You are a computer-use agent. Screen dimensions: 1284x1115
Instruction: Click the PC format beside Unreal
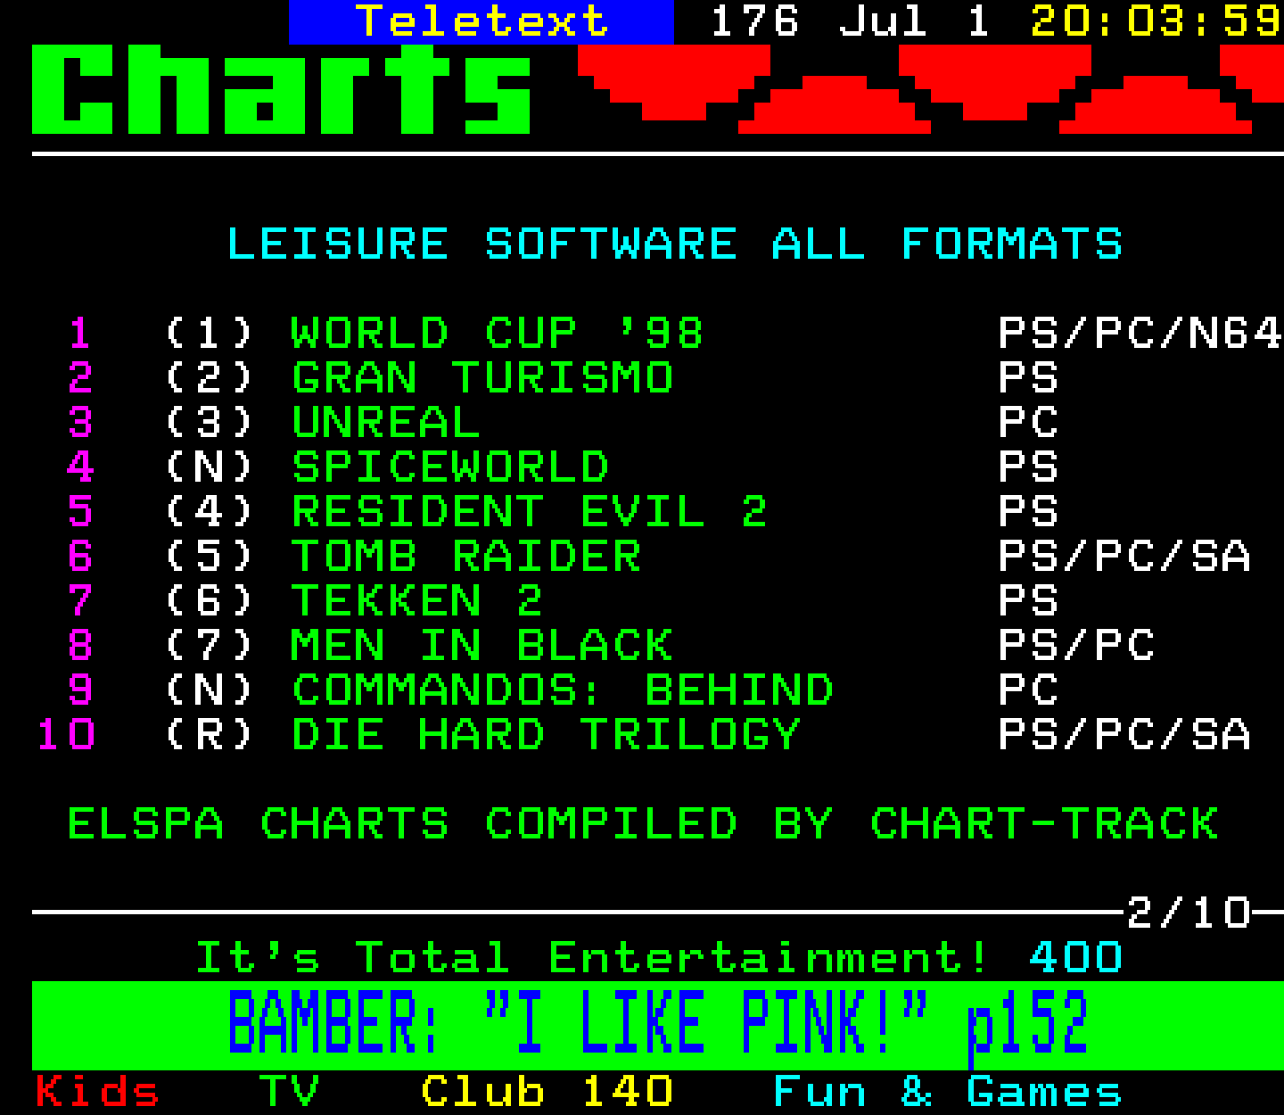[x=1028, y=423]
